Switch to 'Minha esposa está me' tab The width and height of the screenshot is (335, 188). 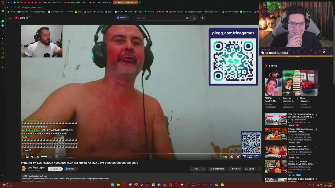point(75,2)
